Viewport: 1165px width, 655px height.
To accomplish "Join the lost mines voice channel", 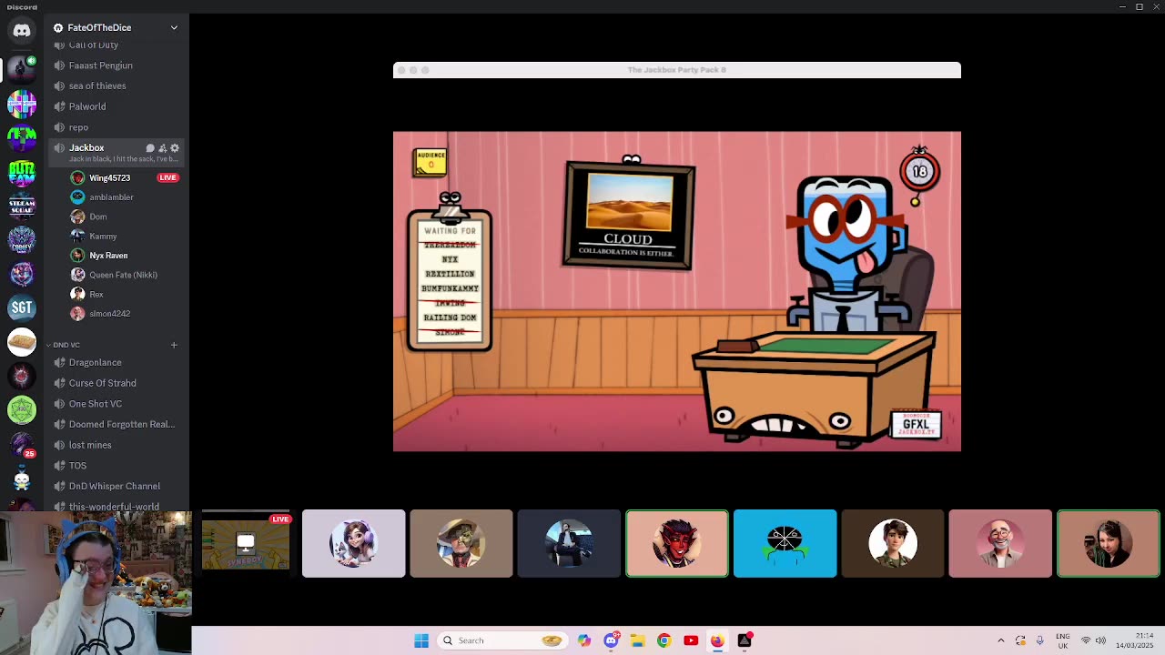I will pyautogui.click(x=116, y=445).
